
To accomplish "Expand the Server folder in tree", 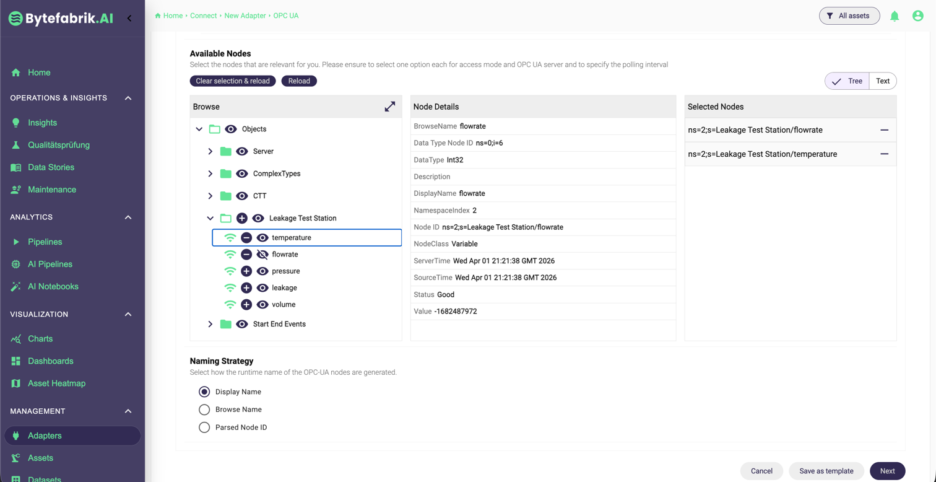I will (x=210, y=151).
